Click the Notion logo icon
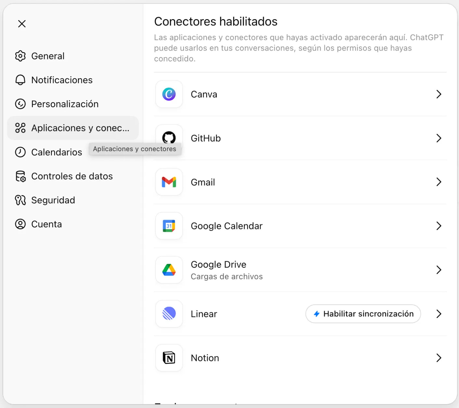Image resolution: width=459 pixels, height=408 pixels. pos(169,358)
